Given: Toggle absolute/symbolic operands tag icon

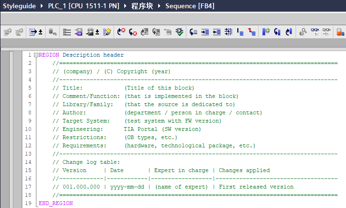Looking at the screenshot, I should coord(78,32).
